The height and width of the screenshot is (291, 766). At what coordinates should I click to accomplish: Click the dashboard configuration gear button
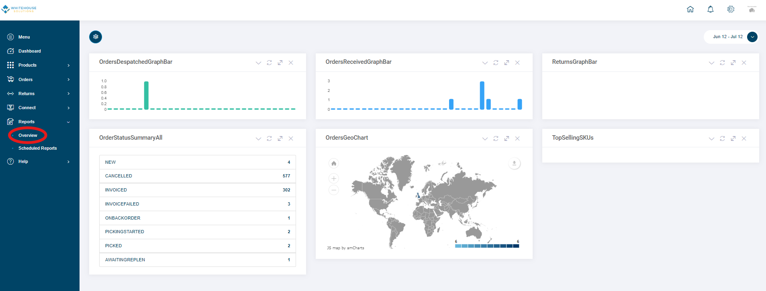coord(96,37)
